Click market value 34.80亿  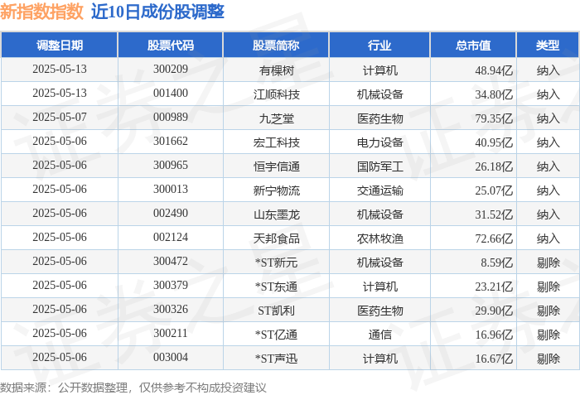click(x=494, y=94)
